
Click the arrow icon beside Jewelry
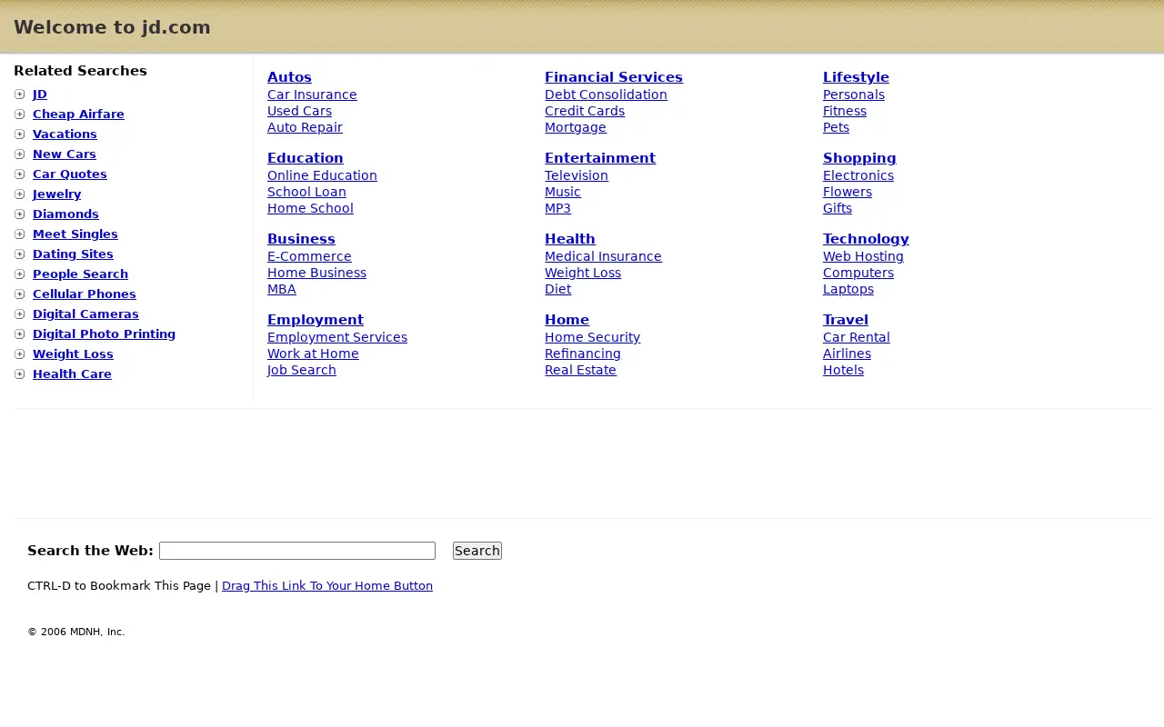click(20, 194)
